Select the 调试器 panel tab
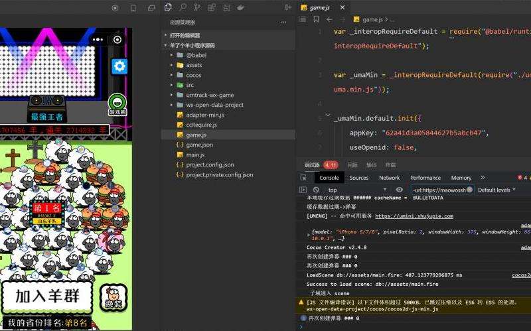 click(x=312, y=165)
